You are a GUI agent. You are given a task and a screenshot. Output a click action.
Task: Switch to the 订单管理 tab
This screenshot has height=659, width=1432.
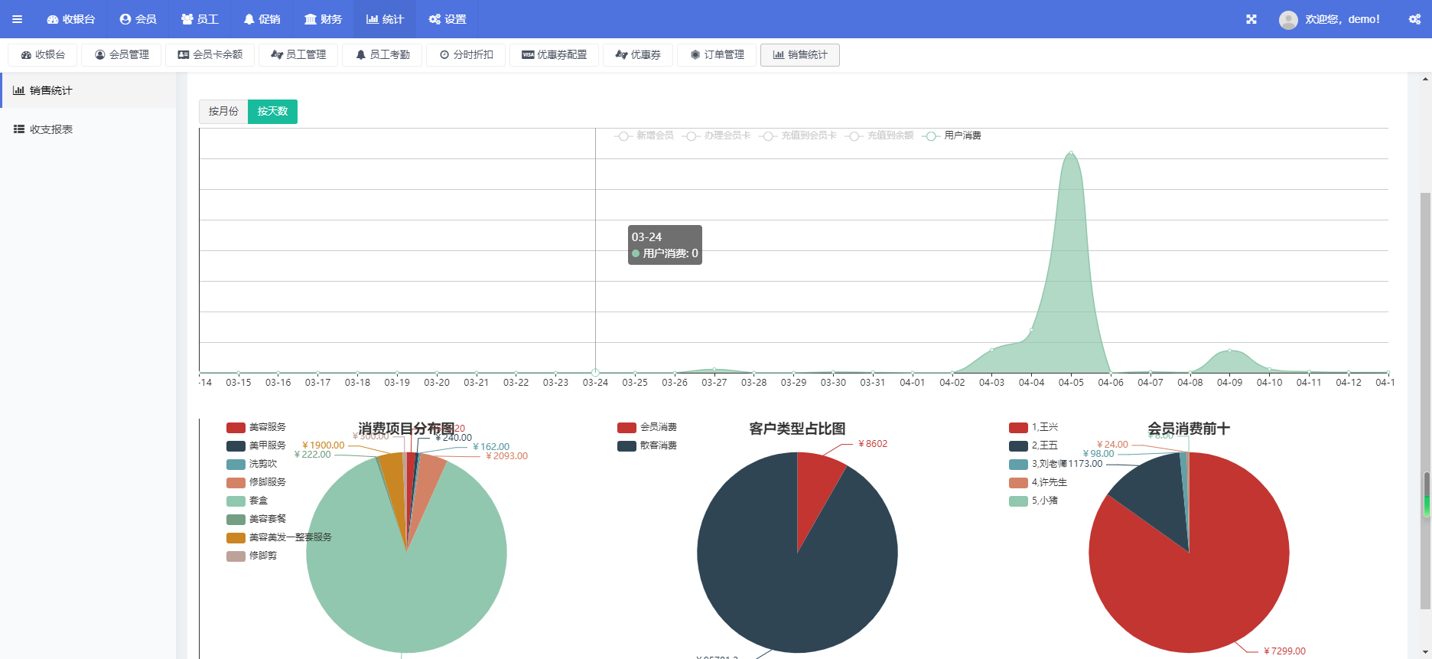(717, 55)
